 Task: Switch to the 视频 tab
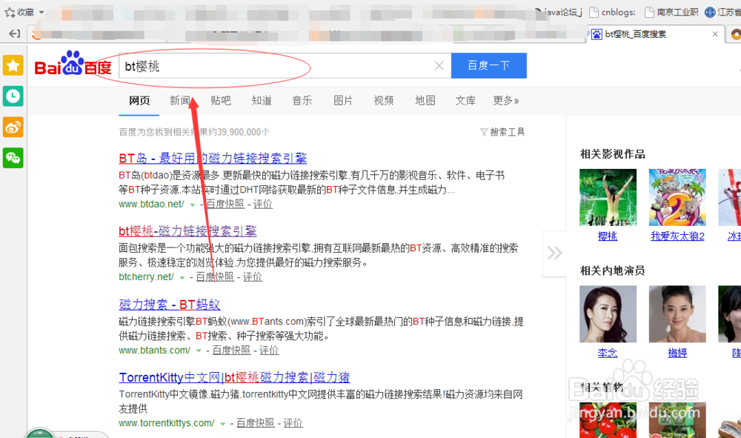384,100
